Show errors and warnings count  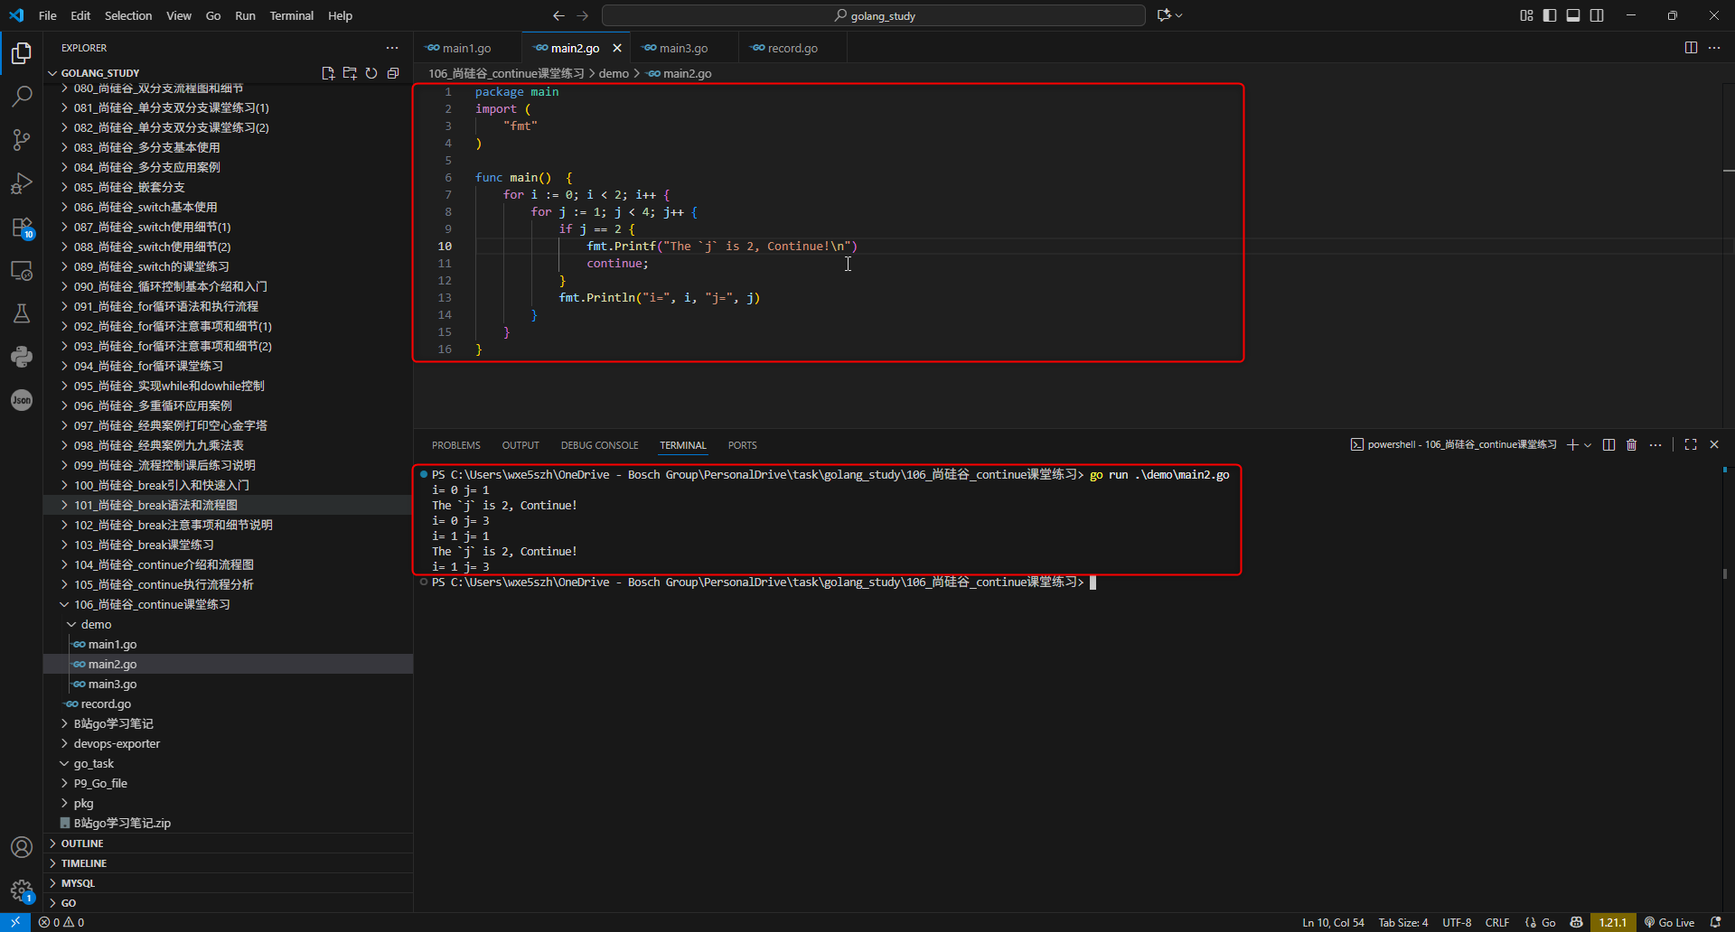click(x=61, y=922)
